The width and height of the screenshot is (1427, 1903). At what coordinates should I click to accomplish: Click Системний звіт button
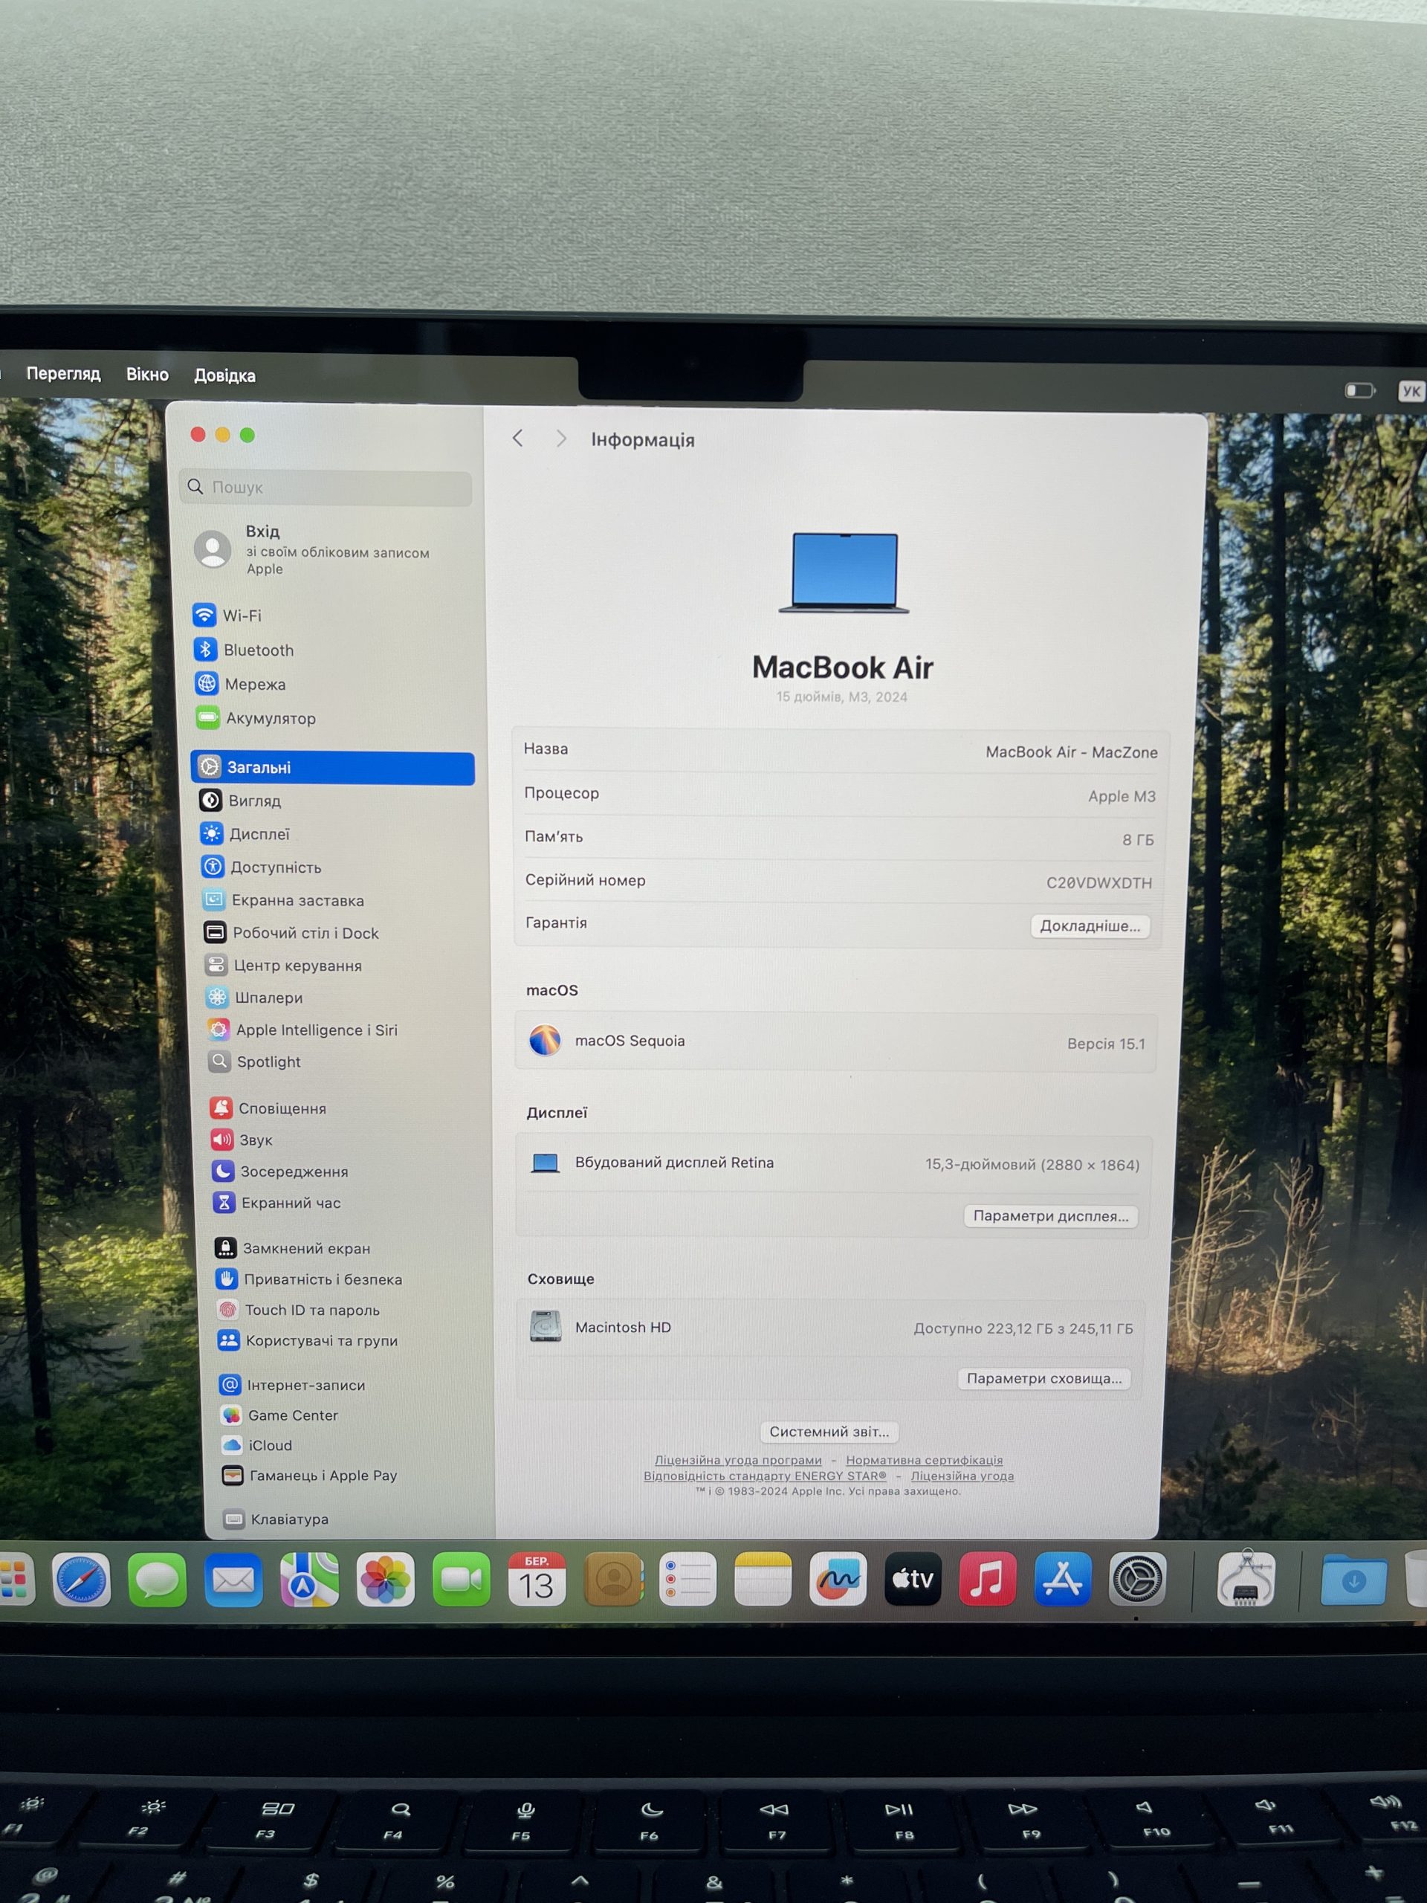tap(829, 1432)
